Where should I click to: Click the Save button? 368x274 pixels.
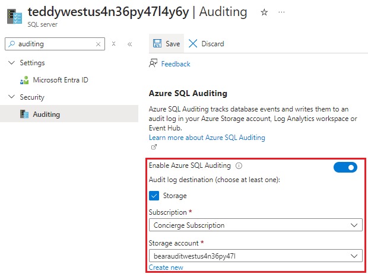point(166,43)
